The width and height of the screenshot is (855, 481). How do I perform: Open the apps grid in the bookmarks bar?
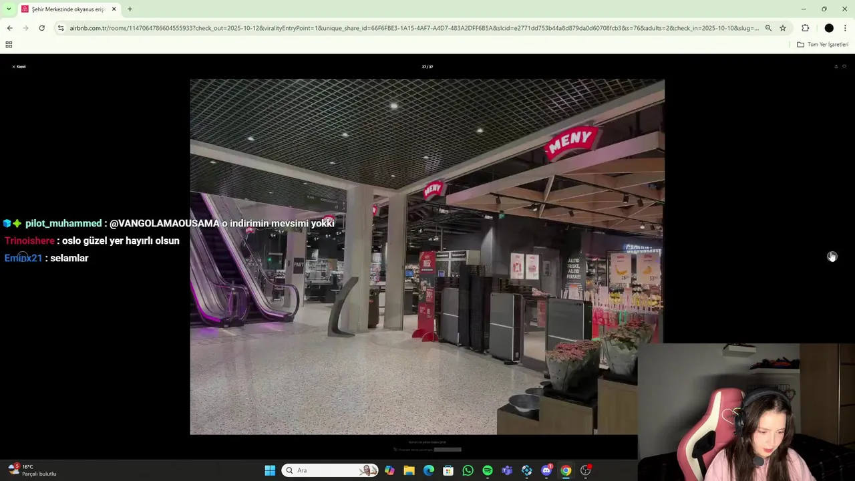(x=9, y=45)
